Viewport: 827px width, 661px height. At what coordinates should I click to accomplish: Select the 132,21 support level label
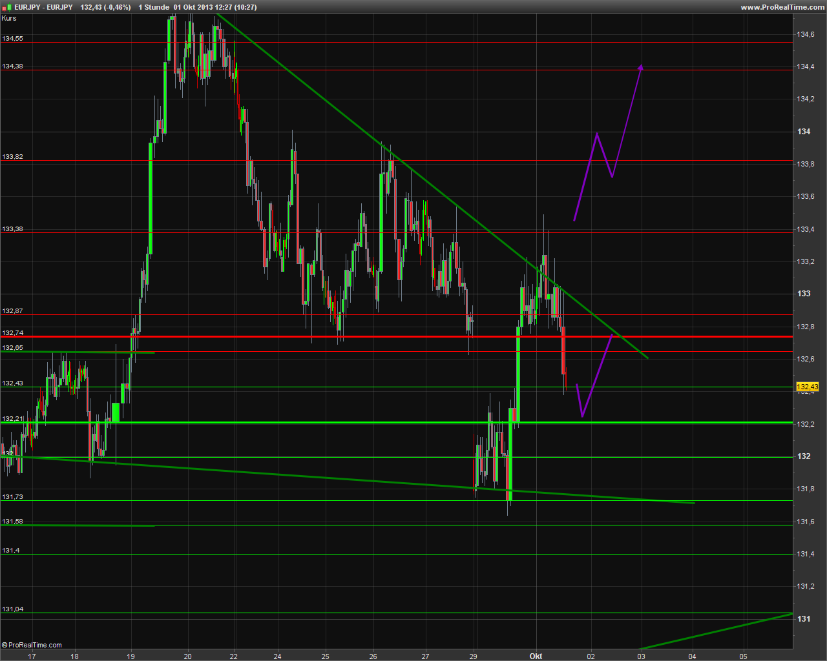click(x=12, y=418)
